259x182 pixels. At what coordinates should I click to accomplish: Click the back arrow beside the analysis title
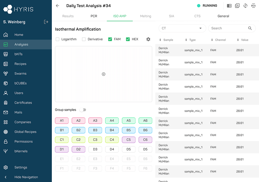coord(58,6)
